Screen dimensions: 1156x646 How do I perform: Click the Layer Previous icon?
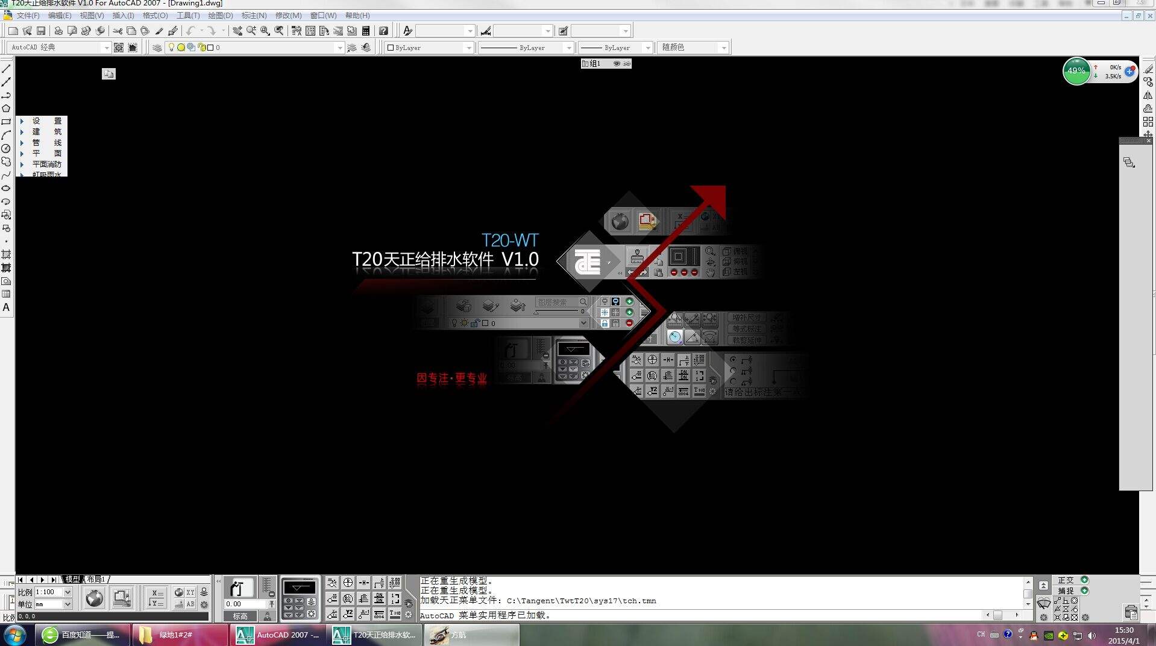366,48
